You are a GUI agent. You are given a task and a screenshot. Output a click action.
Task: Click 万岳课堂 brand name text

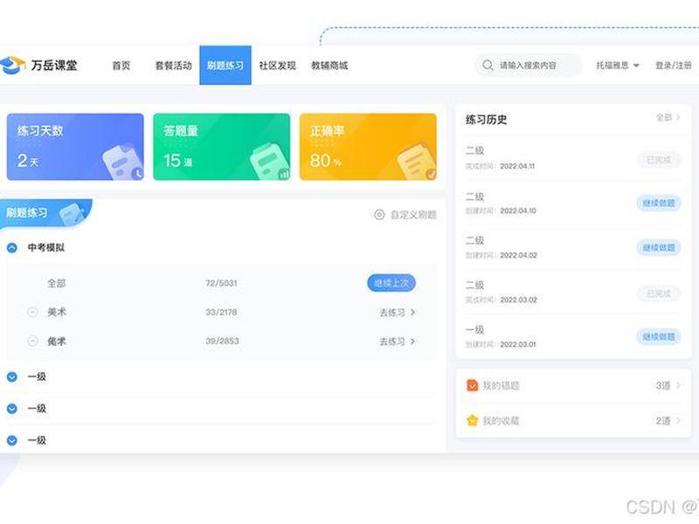(x=54, y=65)
